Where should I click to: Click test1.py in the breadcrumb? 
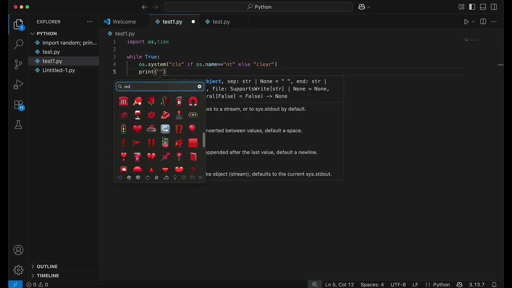pos(125,34)
